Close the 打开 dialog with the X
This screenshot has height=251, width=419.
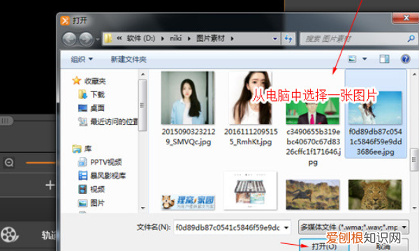[406, 18]
